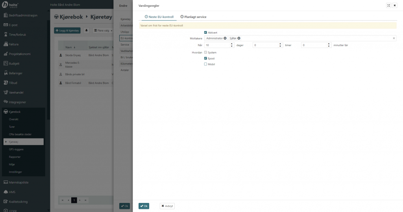The width and height of the screenshot is (403, 212).
Task: Toggle the Aktivert checkbox
Action: tap(205, 32)
